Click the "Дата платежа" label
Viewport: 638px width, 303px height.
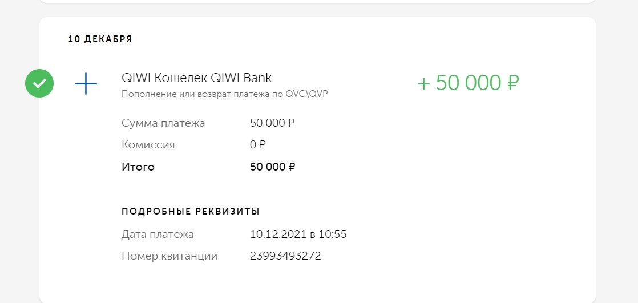158,234
